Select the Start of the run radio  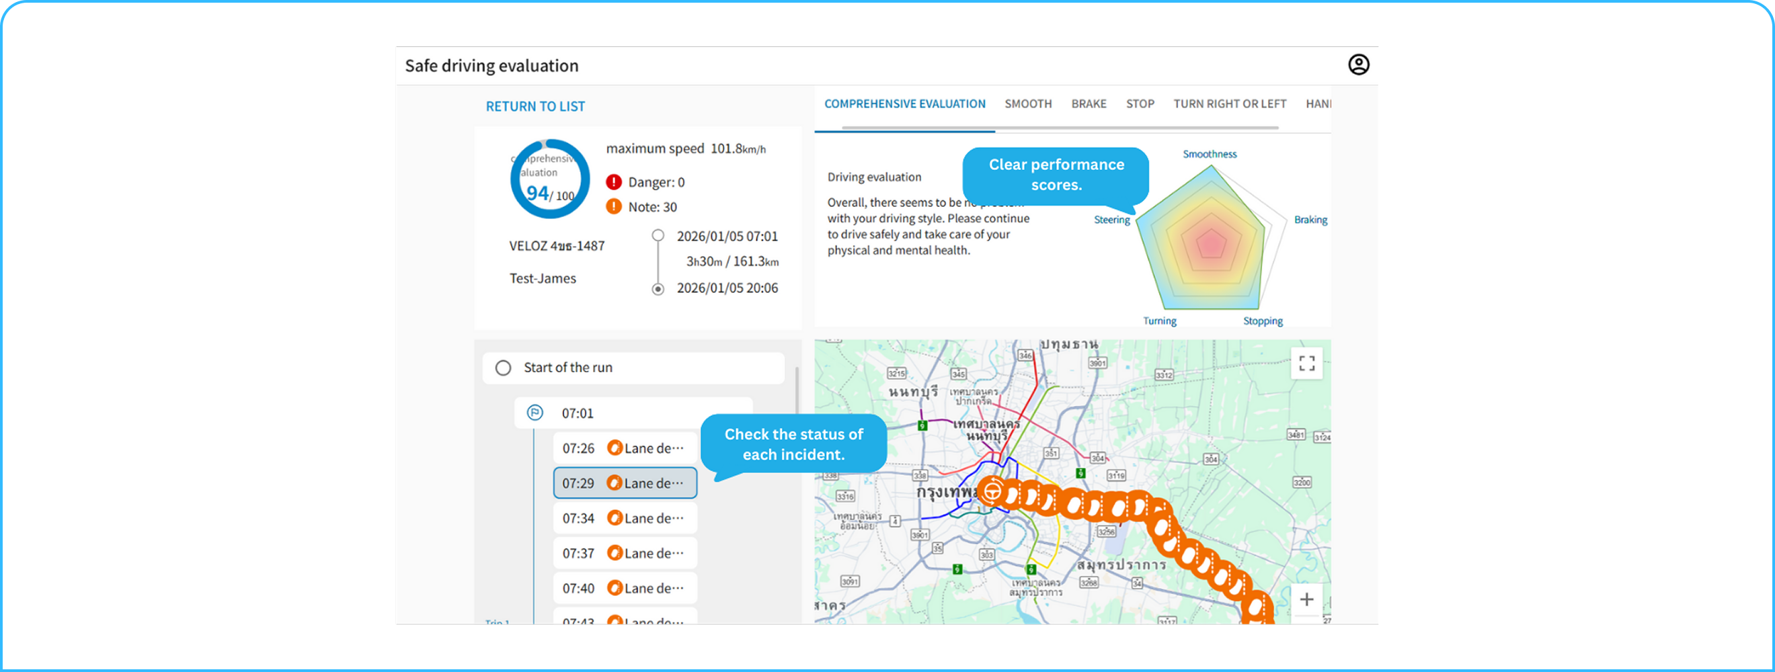point(504,368)
